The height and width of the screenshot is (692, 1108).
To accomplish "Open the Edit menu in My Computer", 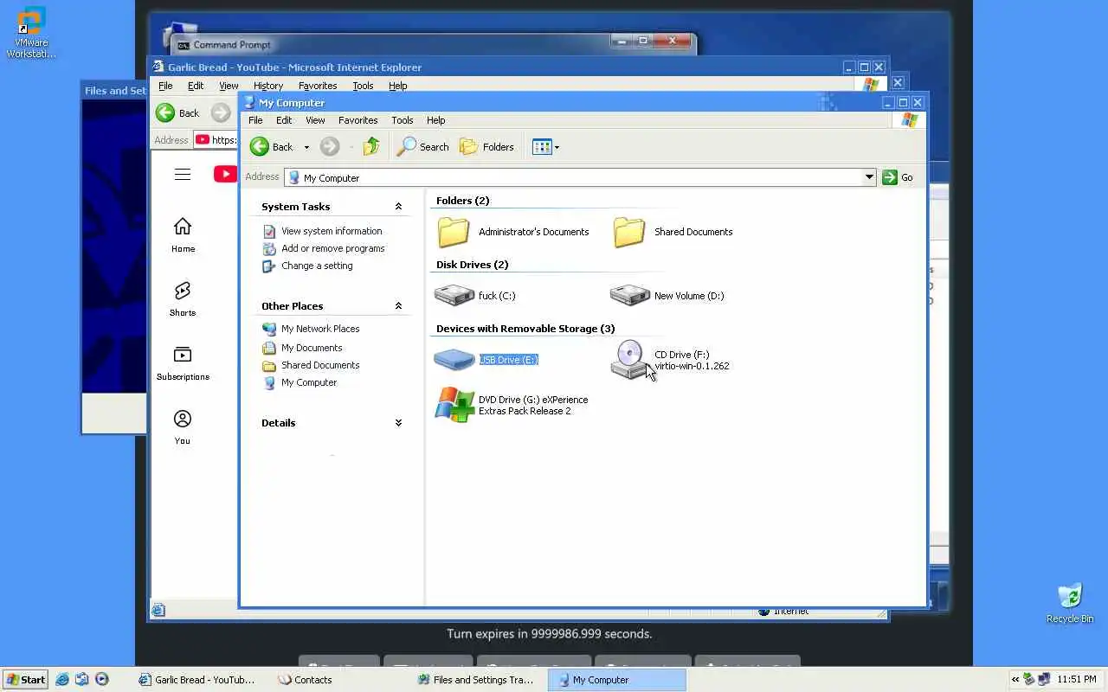I will [284, 120].
